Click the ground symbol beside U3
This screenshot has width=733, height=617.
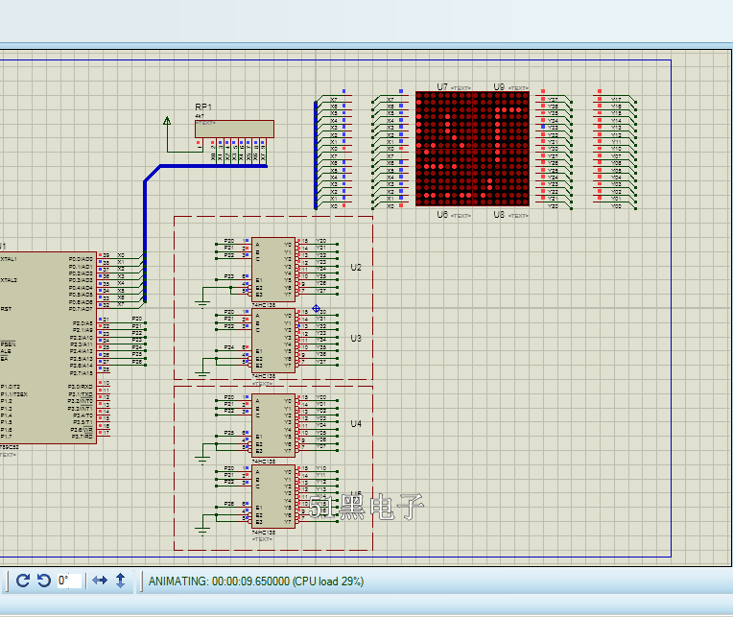[202, 375]
